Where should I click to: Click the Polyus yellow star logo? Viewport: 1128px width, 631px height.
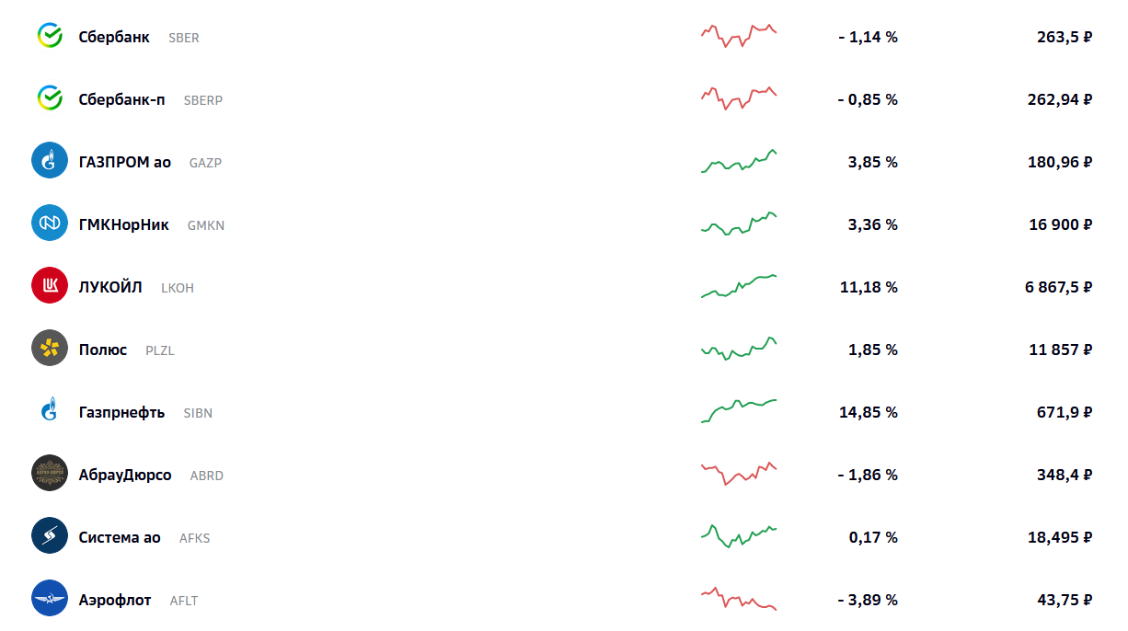[x=50, y=349]
